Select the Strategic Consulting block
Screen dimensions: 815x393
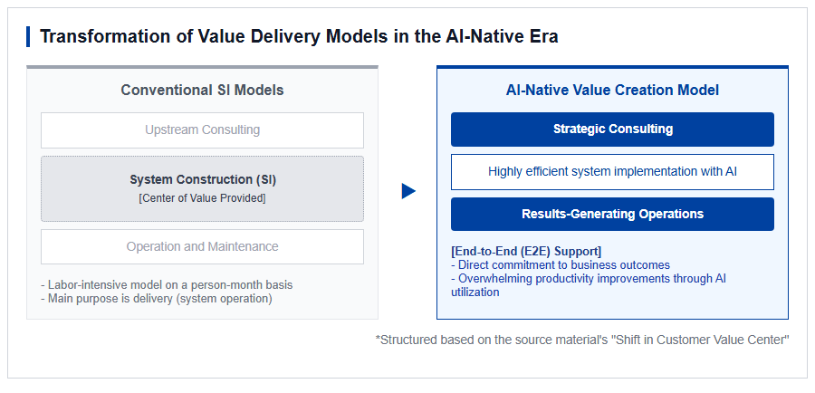[612, 129]
